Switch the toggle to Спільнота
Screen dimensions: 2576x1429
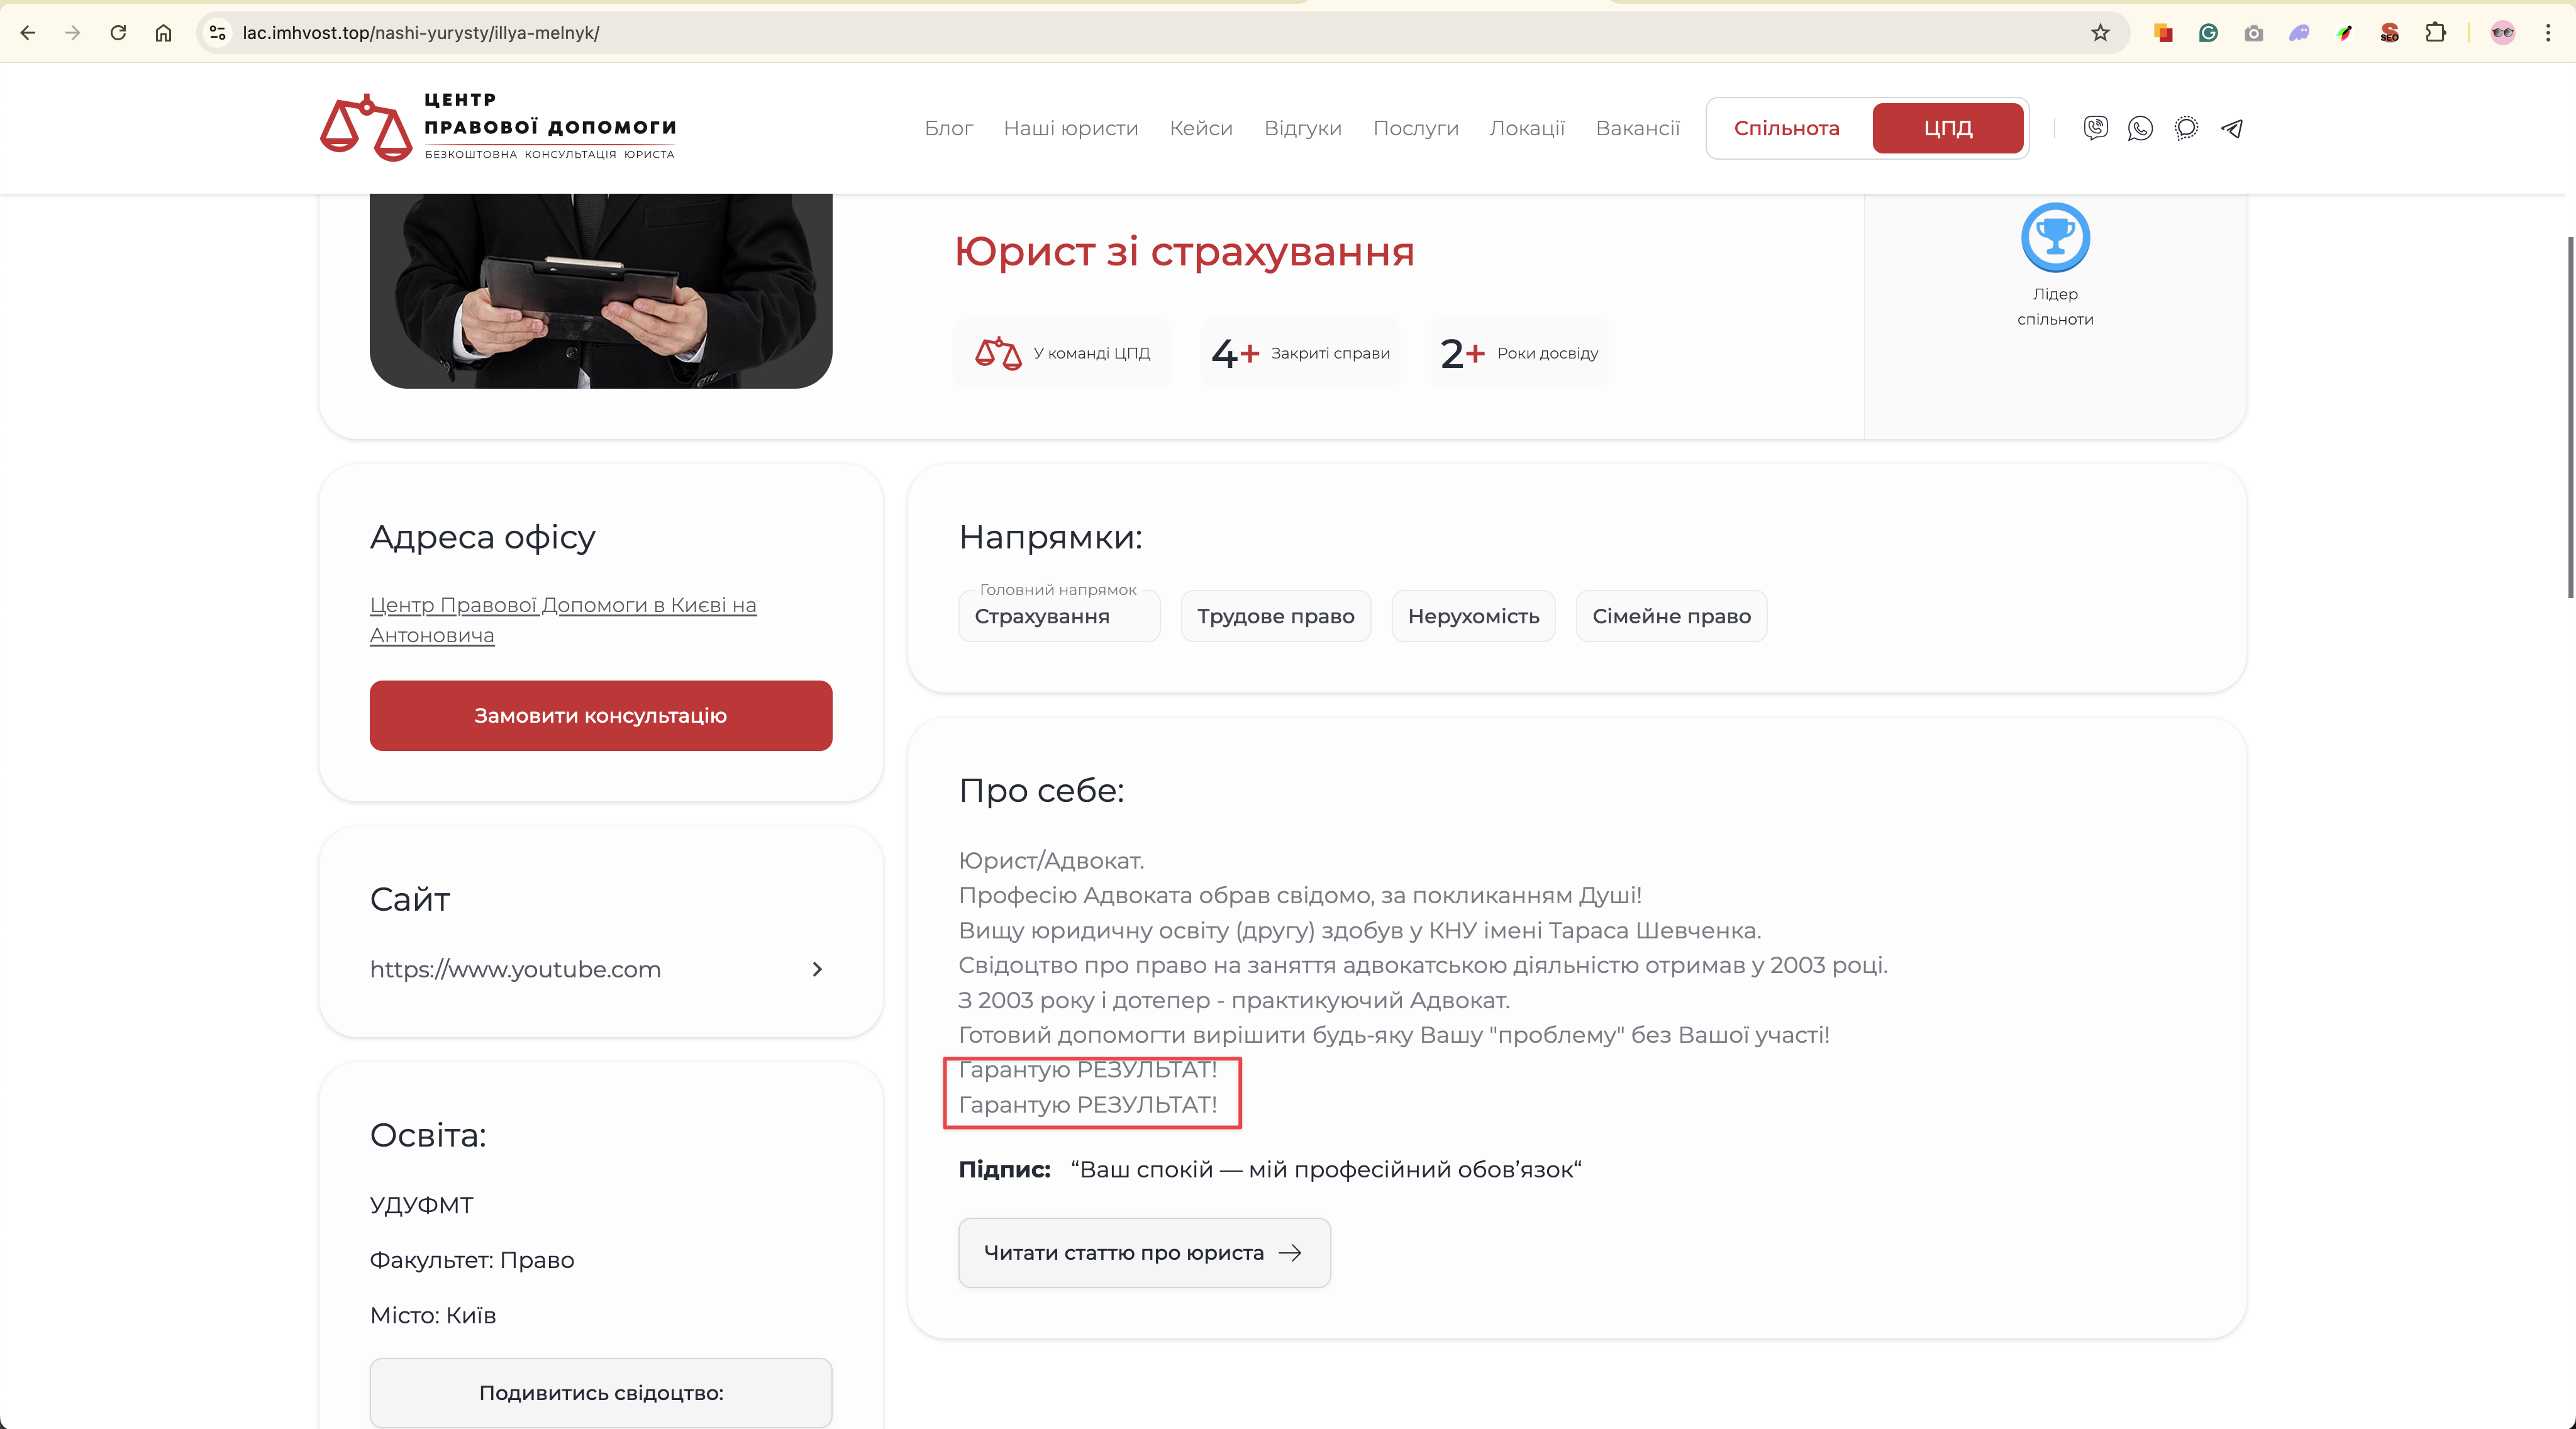(x=1786, y=128)
